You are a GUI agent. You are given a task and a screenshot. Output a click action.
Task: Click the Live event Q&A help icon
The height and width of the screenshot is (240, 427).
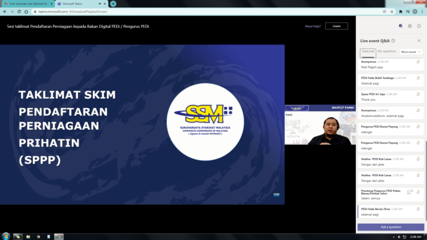(393, 41)
